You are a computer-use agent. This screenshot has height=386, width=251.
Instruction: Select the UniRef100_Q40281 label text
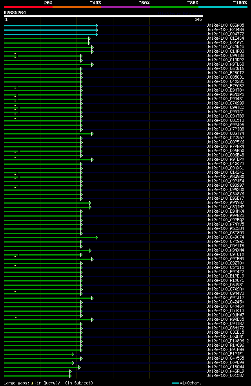coord(225,81)
